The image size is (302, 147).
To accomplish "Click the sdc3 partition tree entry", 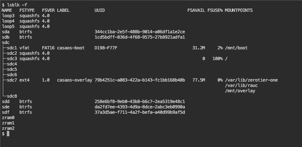I will tap(12, 58).
